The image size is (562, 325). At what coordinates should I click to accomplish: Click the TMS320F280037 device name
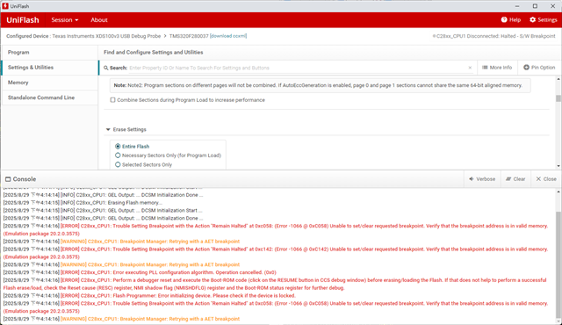pyautogui.click(x=189, y=36)
